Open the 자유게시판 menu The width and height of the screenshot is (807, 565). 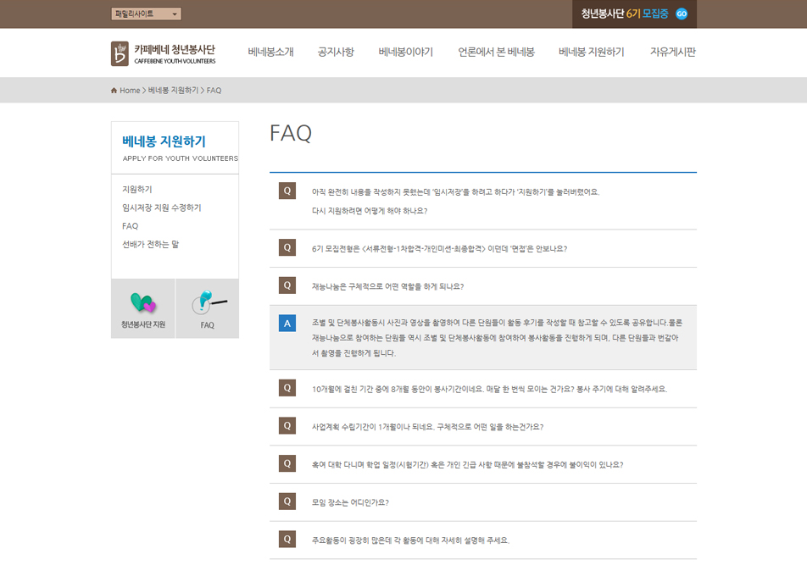[x=672, y=52]
